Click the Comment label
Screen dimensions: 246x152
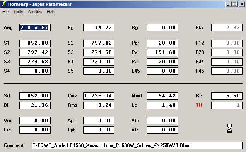tap(14, 145)
